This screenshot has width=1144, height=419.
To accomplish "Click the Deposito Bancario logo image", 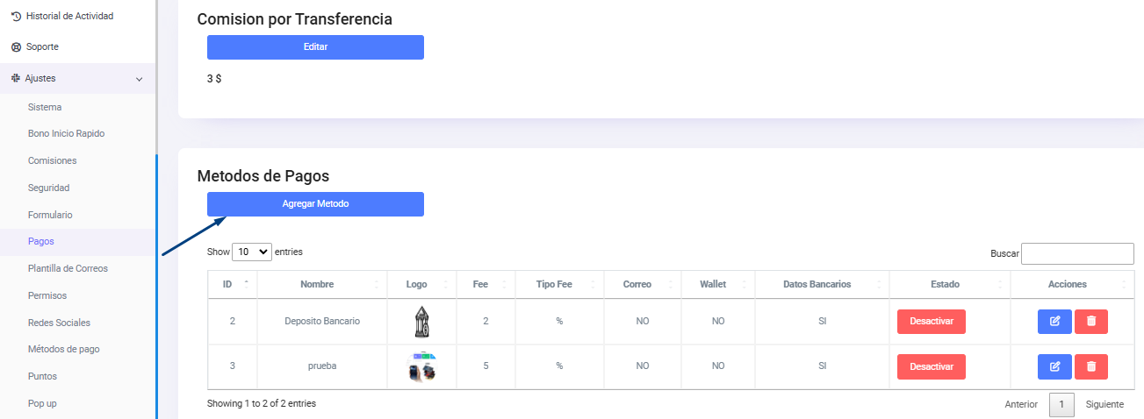I will tap(421, 322).
